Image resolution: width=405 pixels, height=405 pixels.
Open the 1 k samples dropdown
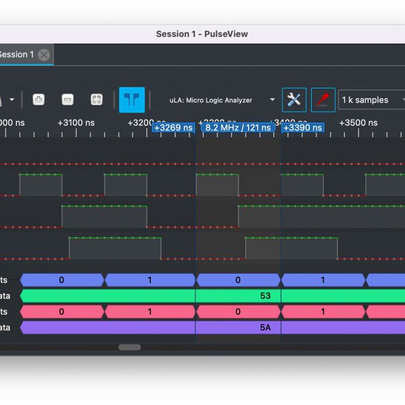click(x=371, y=100)
